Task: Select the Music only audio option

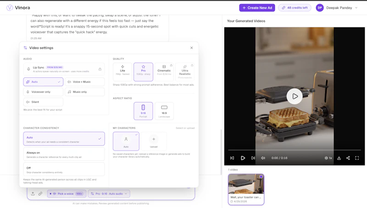Action: coord(85,92)
